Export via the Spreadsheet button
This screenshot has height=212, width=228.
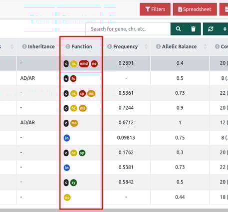[195, 9]
